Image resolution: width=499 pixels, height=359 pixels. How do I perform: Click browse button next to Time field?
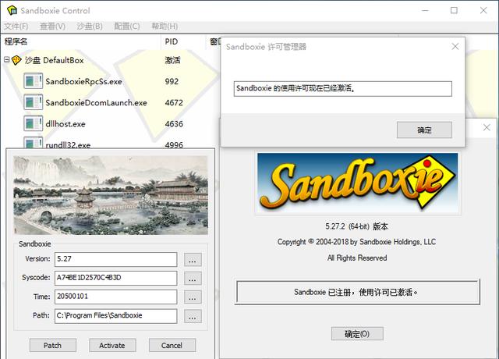193,297
